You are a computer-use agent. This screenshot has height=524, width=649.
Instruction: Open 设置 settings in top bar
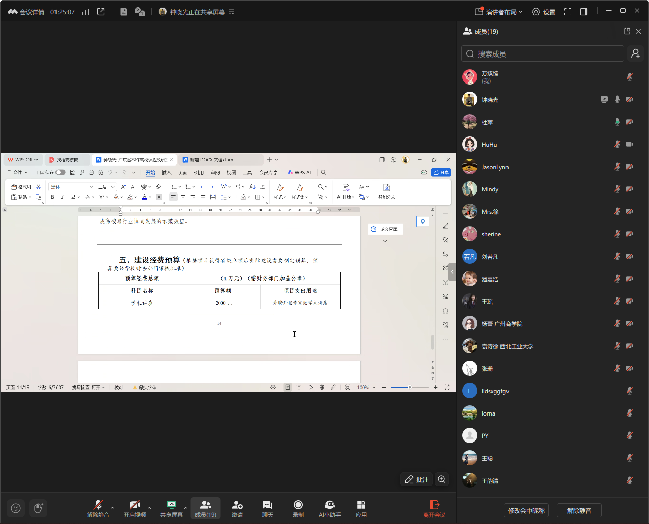tap(544, 12)
